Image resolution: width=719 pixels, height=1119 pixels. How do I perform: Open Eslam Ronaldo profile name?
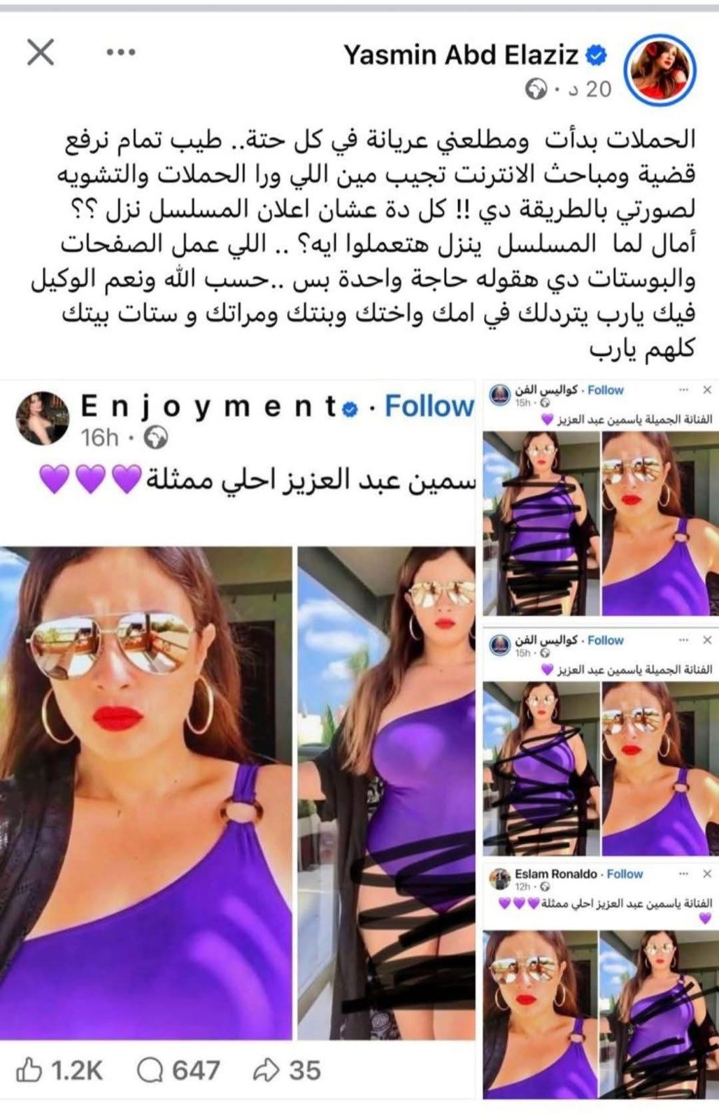point(556,874)
